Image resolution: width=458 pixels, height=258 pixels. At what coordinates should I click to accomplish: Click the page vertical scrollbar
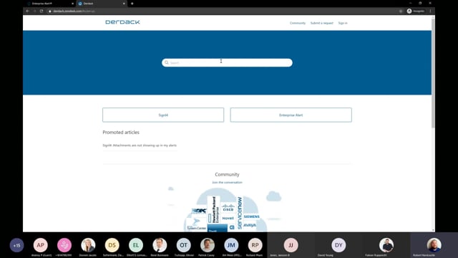[x=433, y=73]
